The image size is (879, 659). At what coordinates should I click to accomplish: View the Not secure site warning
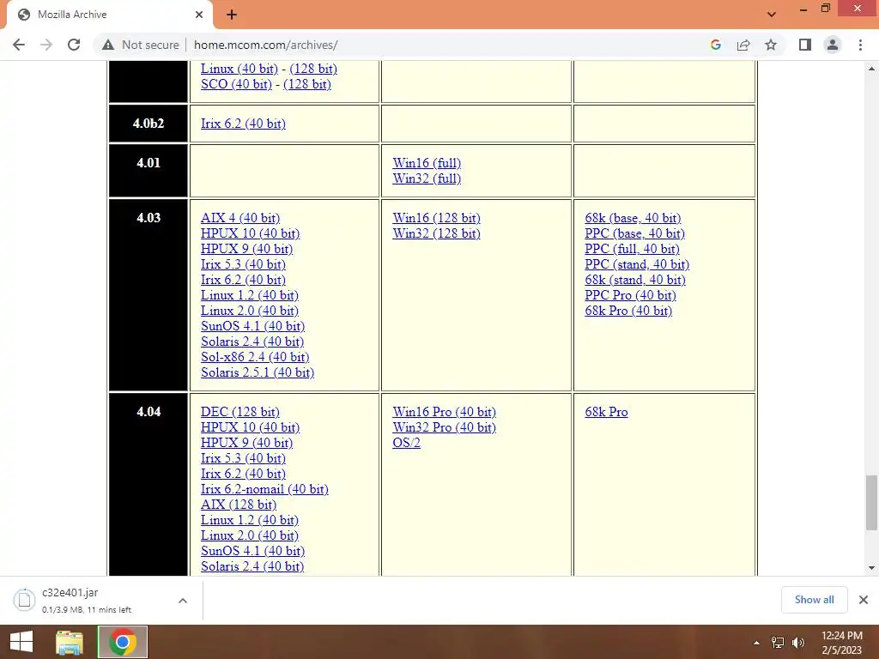pyautogui.click(x=140, y=45)
